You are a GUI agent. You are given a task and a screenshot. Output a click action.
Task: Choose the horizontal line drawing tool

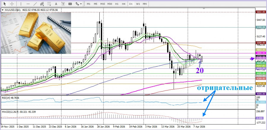[x=28, y=4]
